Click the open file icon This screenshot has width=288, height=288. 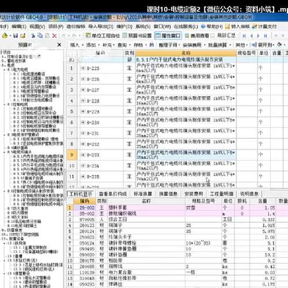click(x=5, y=36)
